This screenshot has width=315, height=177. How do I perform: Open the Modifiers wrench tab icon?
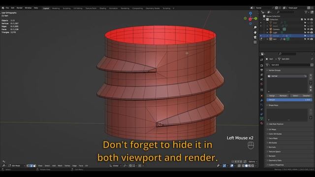261,100
